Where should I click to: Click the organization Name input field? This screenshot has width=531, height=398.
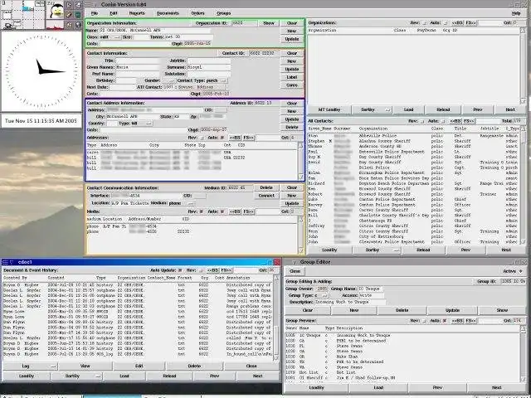coord(155,31)
